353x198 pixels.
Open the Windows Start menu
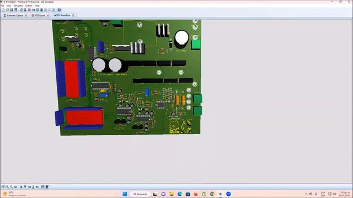click(x=125, y=194)
